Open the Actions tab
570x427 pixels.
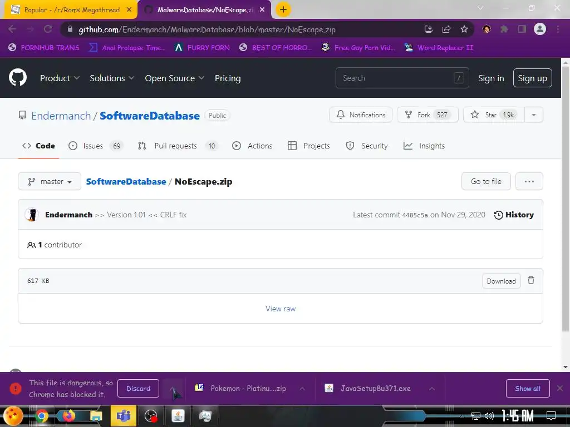(252, 146)
